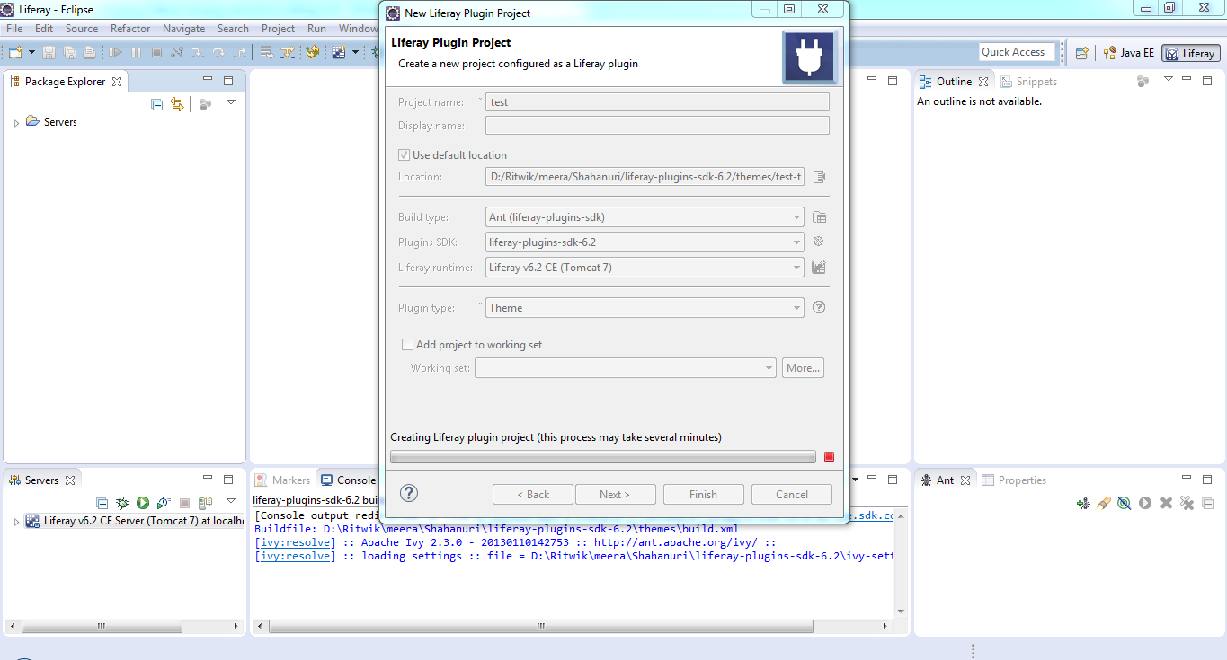Viewport: 1227px width, 660px height.
Task: Switch to the Liferay perspective
Action: [x=1190, y=53]
